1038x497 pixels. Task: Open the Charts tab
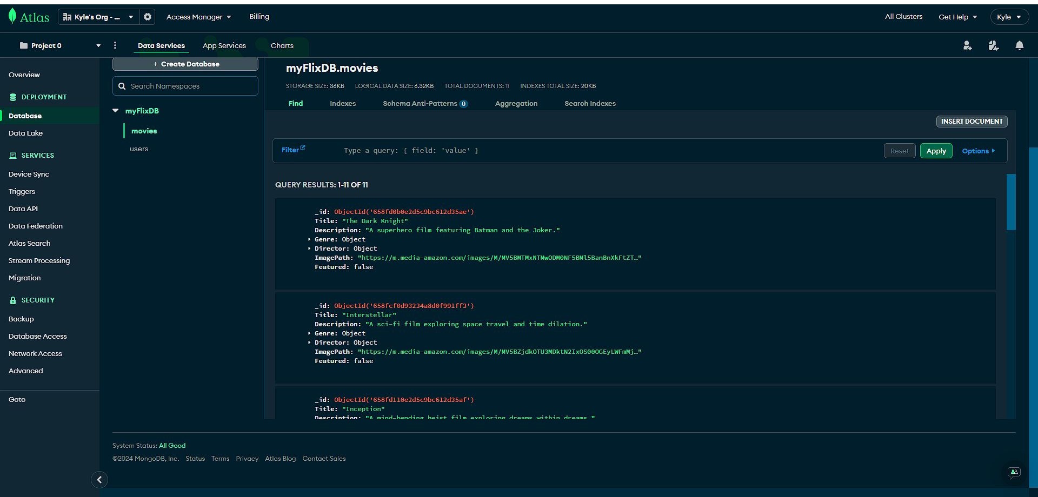tap(282, 45)
